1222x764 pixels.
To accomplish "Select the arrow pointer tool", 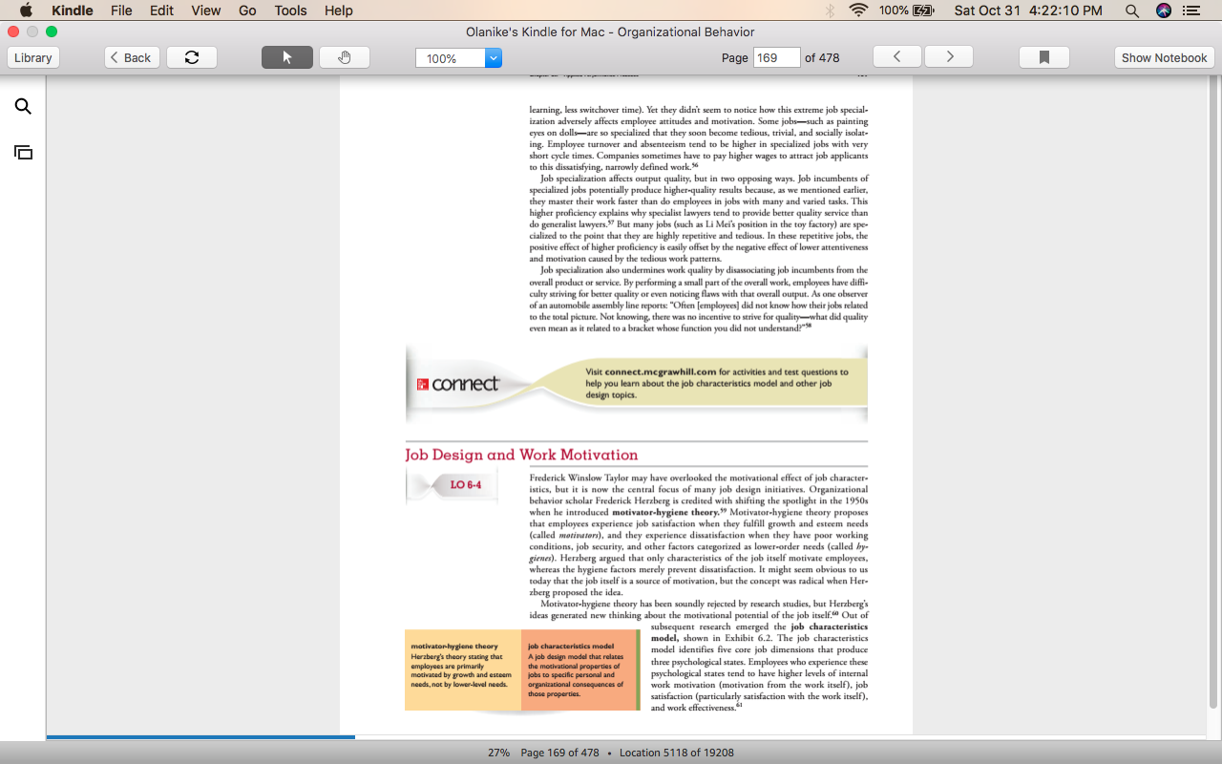I will (x=287, y=57).
